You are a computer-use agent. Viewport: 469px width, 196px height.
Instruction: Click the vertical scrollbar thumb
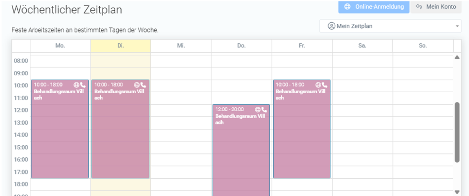(457, 132)
